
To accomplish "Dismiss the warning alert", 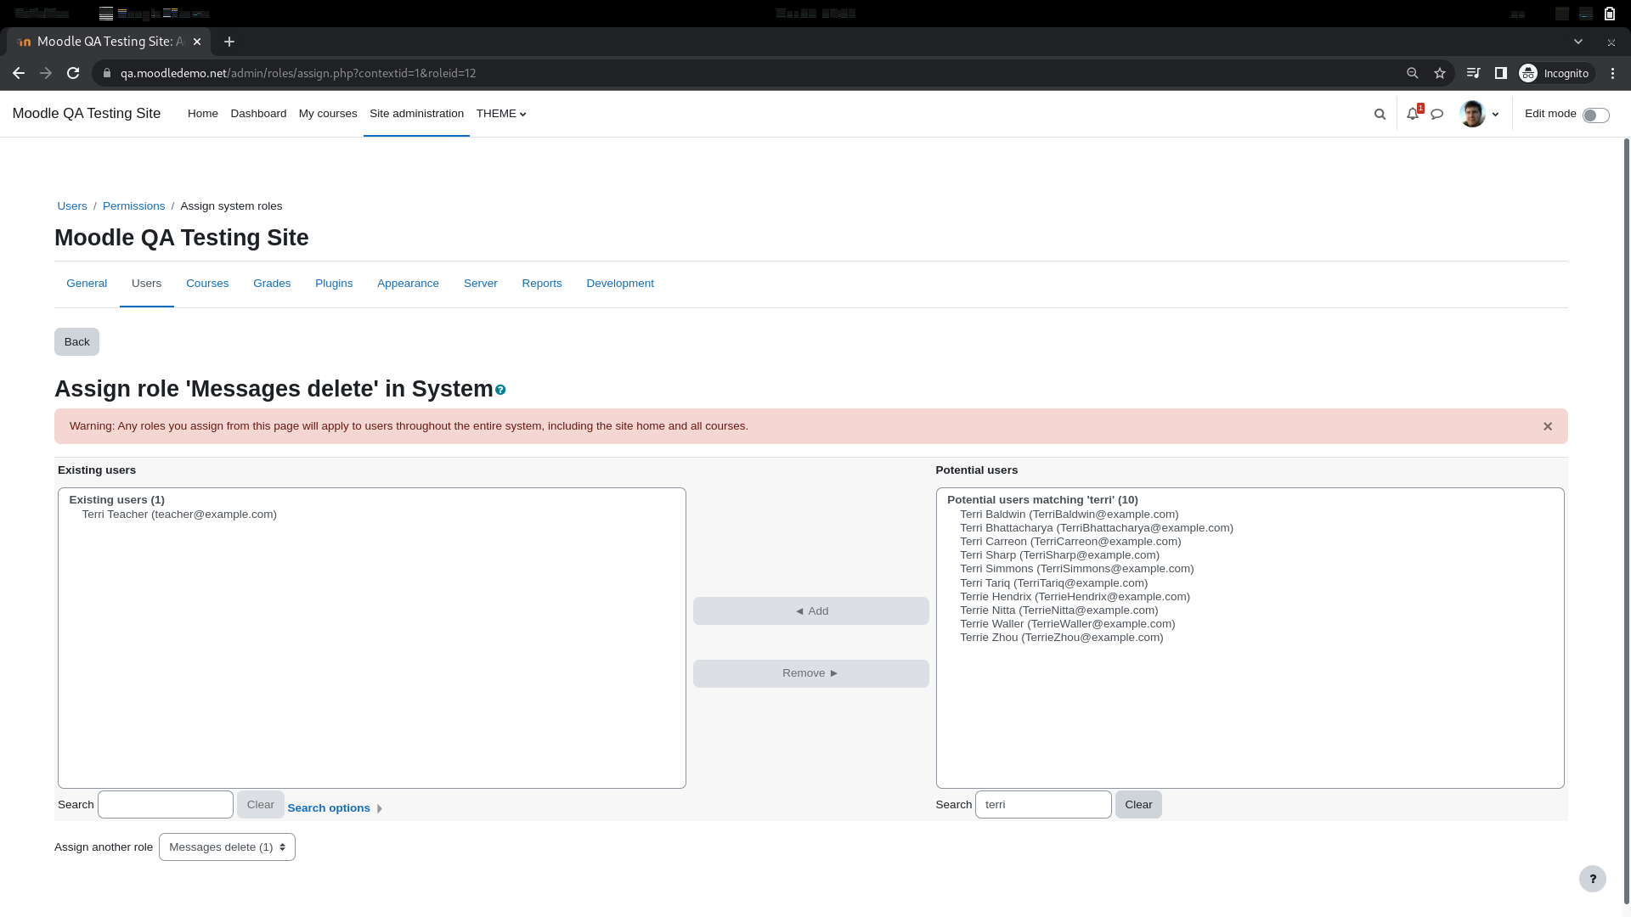I will tap(1548, 426).
